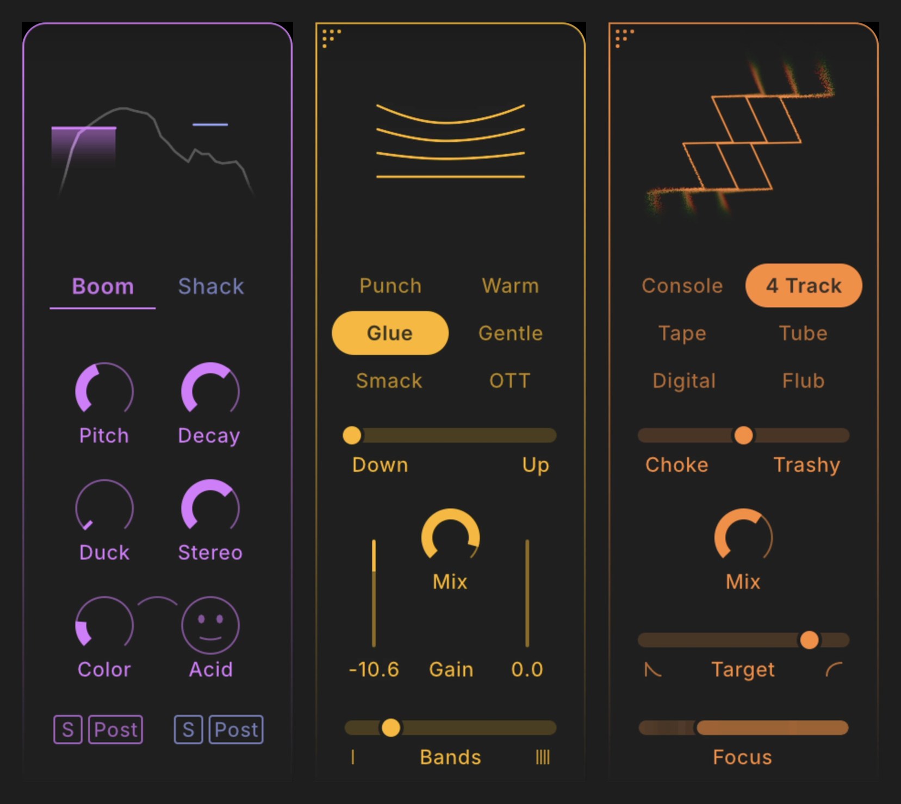Click the Bands slider handle

click(x=390, y=727)
